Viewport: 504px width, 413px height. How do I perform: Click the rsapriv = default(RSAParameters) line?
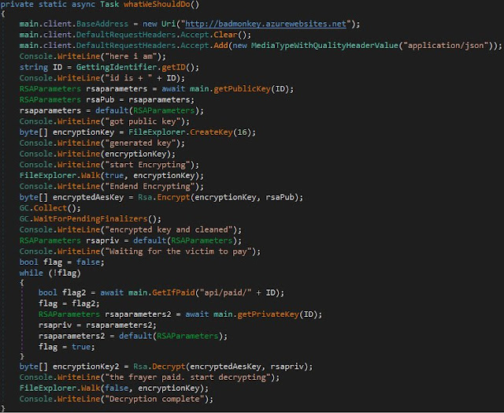[x=131, y=240]
